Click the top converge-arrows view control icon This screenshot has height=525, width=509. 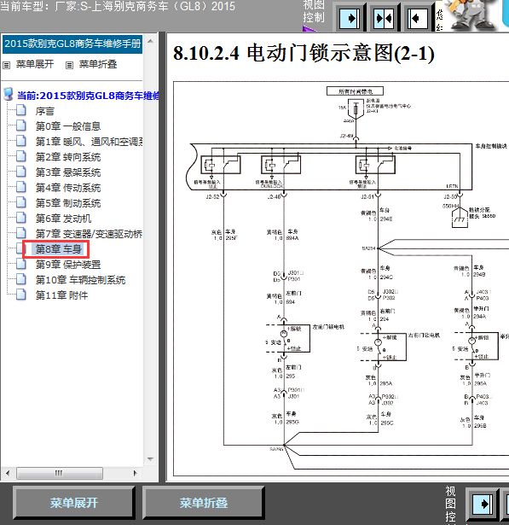(x=384, y=18)
